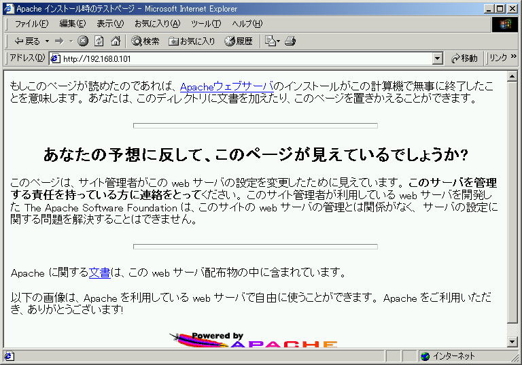Go back with the 戻る button
Image resolution: width=522 pixels, height=365 pixels.
click(27, 41)
